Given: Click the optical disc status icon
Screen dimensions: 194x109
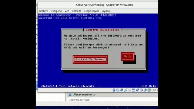Looking at the screenshot, I should [x=118, y=90].
